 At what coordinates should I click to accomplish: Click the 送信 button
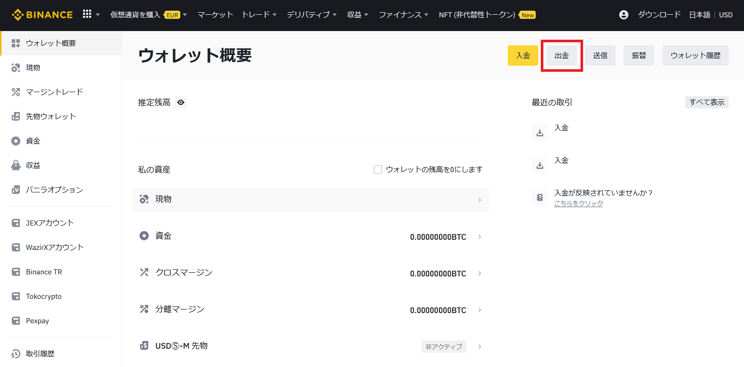[x=600, y=55]
